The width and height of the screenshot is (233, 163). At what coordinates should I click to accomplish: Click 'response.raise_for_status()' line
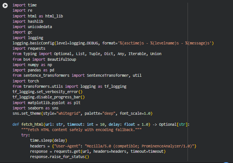coord(59,157)
